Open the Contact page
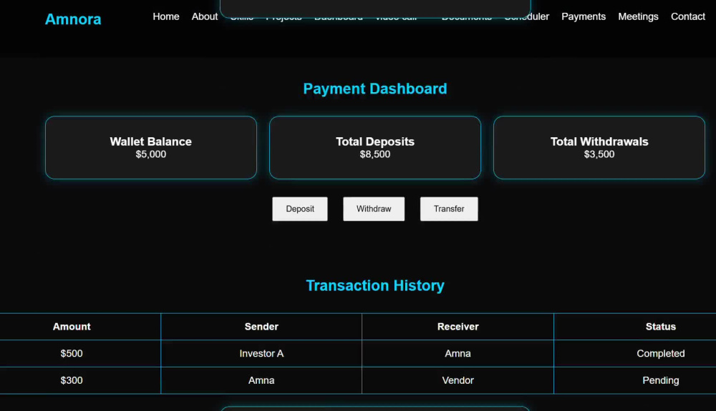 coord(687,16)
